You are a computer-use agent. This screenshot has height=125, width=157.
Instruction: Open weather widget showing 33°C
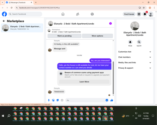pos(126,116)
